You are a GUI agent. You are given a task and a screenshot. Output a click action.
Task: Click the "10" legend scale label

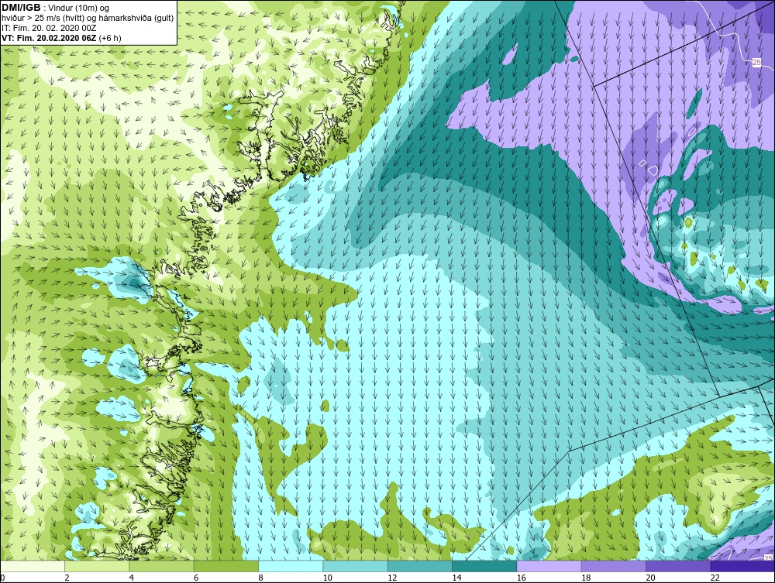click(x=328, y=578)
